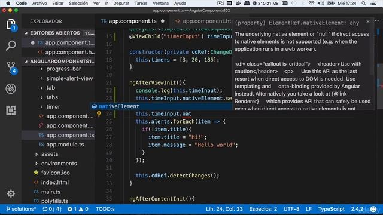Viewport: 383px width, 215px height.
Task: Open the Archivo menu
Action: (39, 3)
